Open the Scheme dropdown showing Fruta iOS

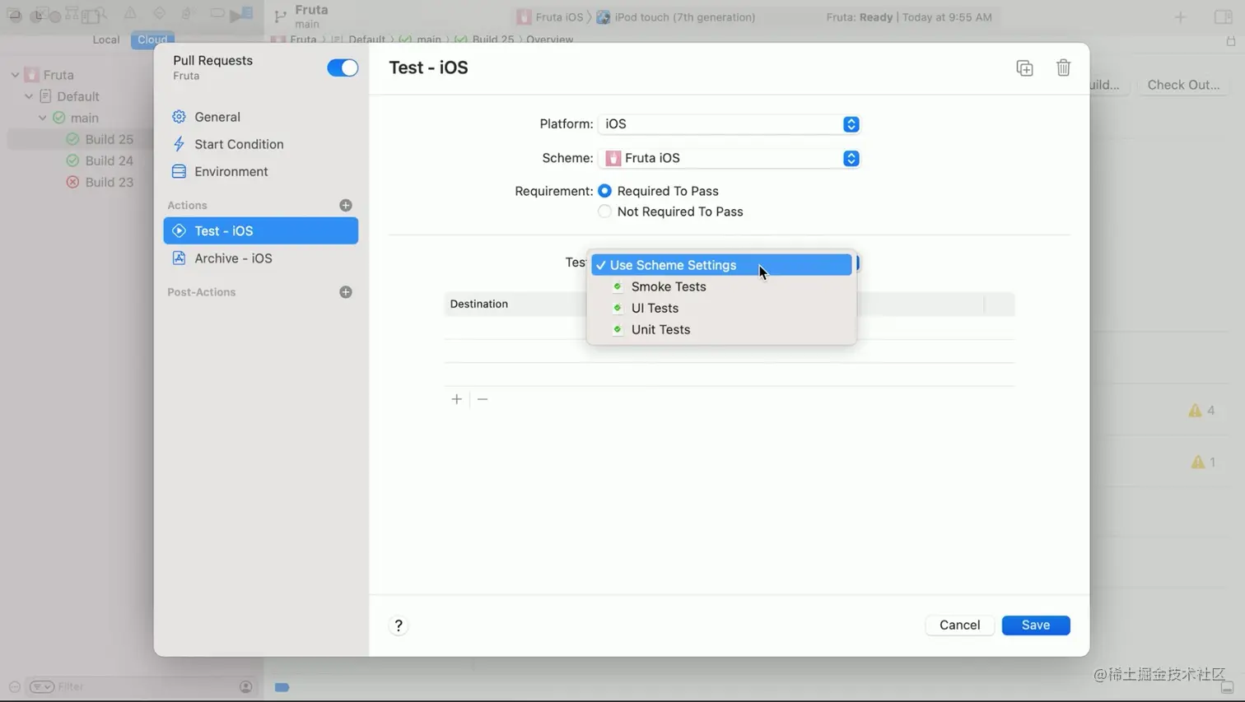[729, 158]
